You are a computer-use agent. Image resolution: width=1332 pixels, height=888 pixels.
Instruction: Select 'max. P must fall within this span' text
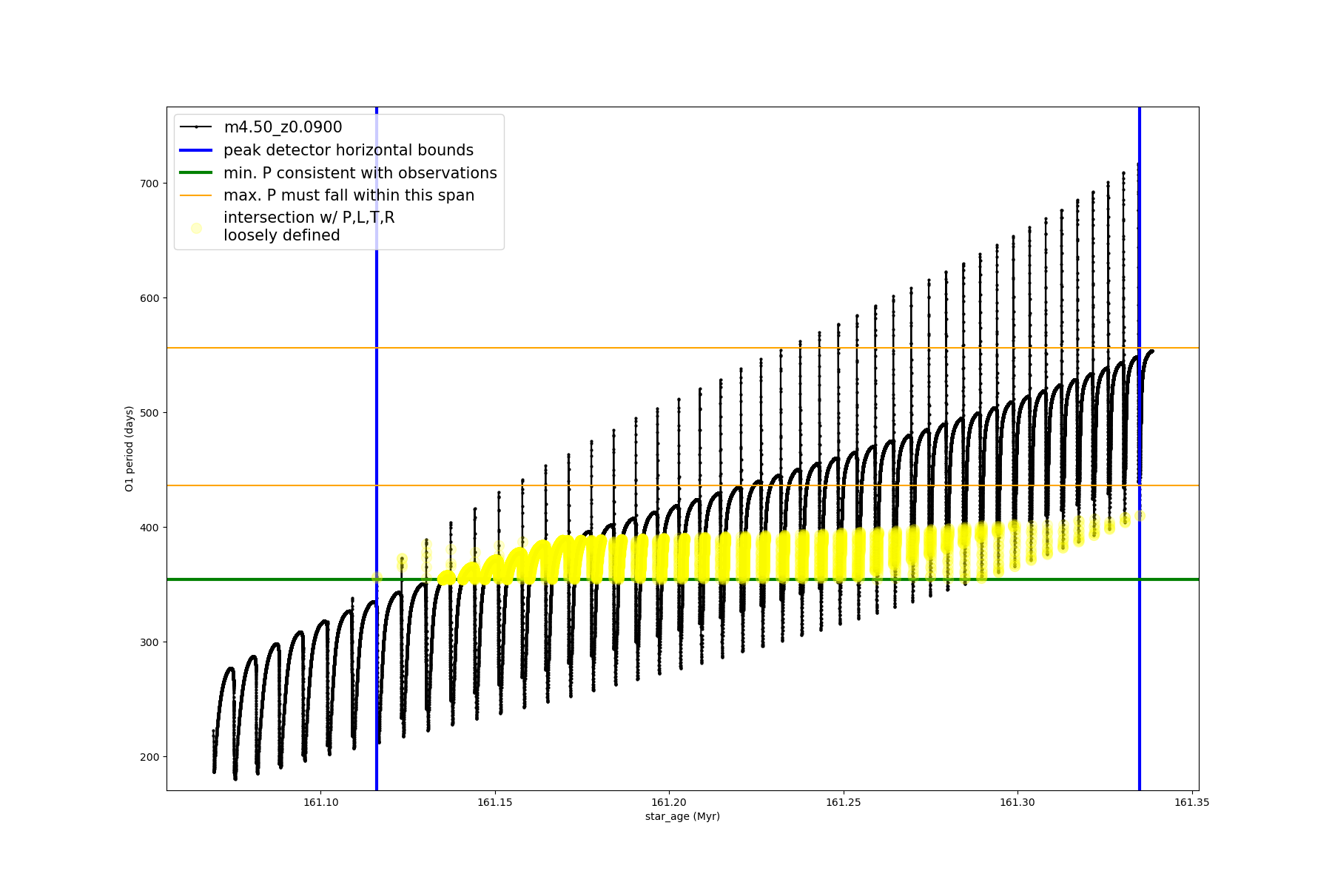349,195
